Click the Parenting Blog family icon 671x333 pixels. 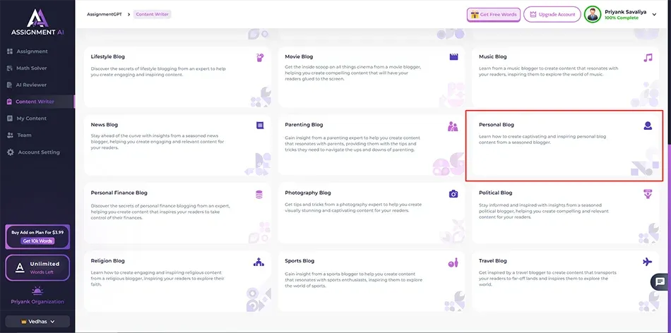coord(453,126)
